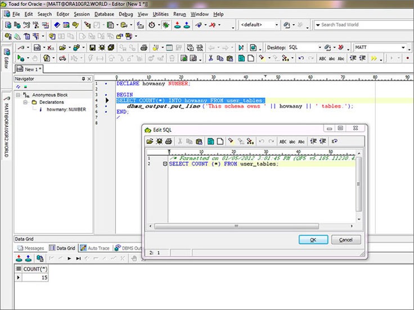
Task: Click the blank page icon in Edit SQL dialog
Action: [x=220, y=142]
